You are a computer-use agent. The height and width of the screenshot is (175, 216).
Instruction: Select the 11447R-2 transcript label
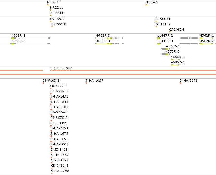(x=165, y=36)
